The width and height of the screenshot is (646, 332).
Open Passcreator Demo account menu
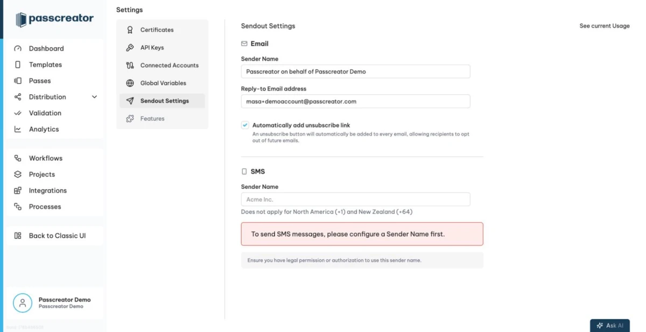(x=54, y=303)
